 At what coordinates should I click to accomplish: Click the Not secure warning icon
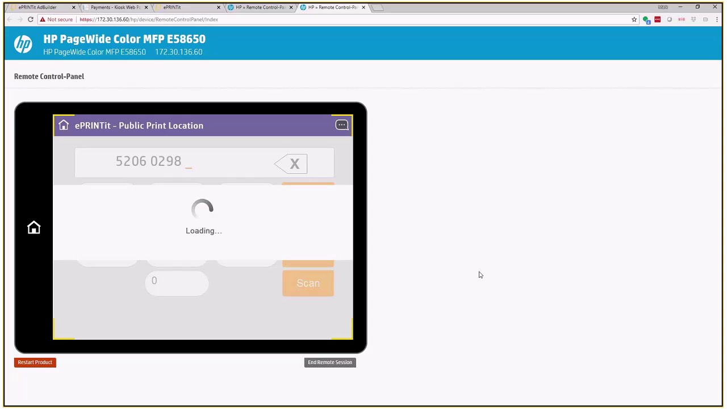click(x=43, y=19)
